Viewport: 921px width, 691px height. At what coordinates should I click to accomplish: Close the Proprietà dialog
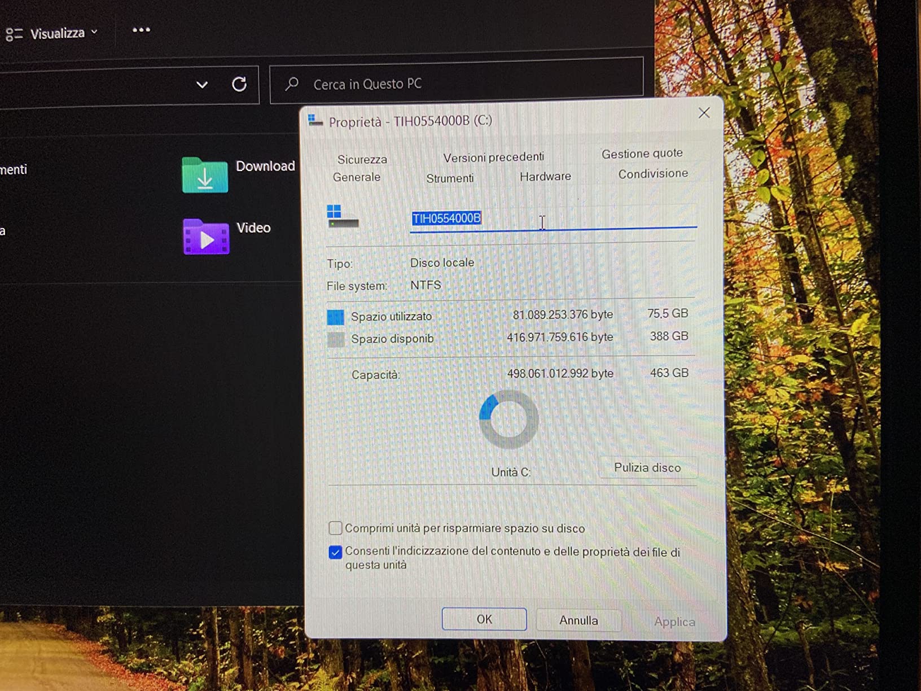click(704, 113)
